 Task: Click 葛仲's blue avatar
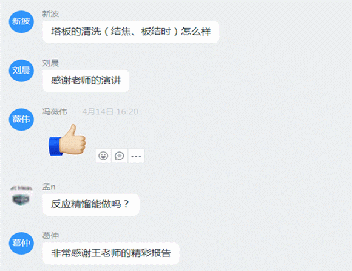coord(21,243)
